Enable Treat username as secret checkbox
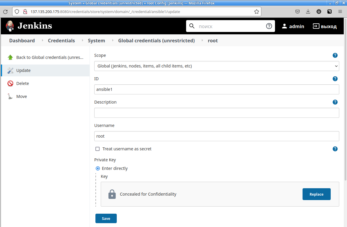347x227 pixels. pos(97,149)
